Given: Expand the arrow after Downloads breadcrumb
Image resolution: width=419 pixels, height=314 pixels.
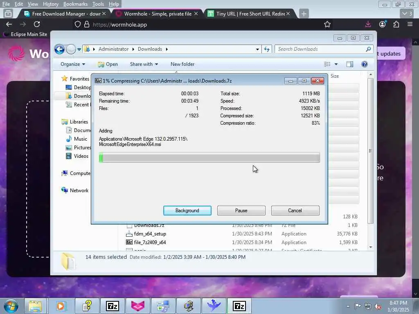Looking at the screenshot, I should (x=167, y=49).
